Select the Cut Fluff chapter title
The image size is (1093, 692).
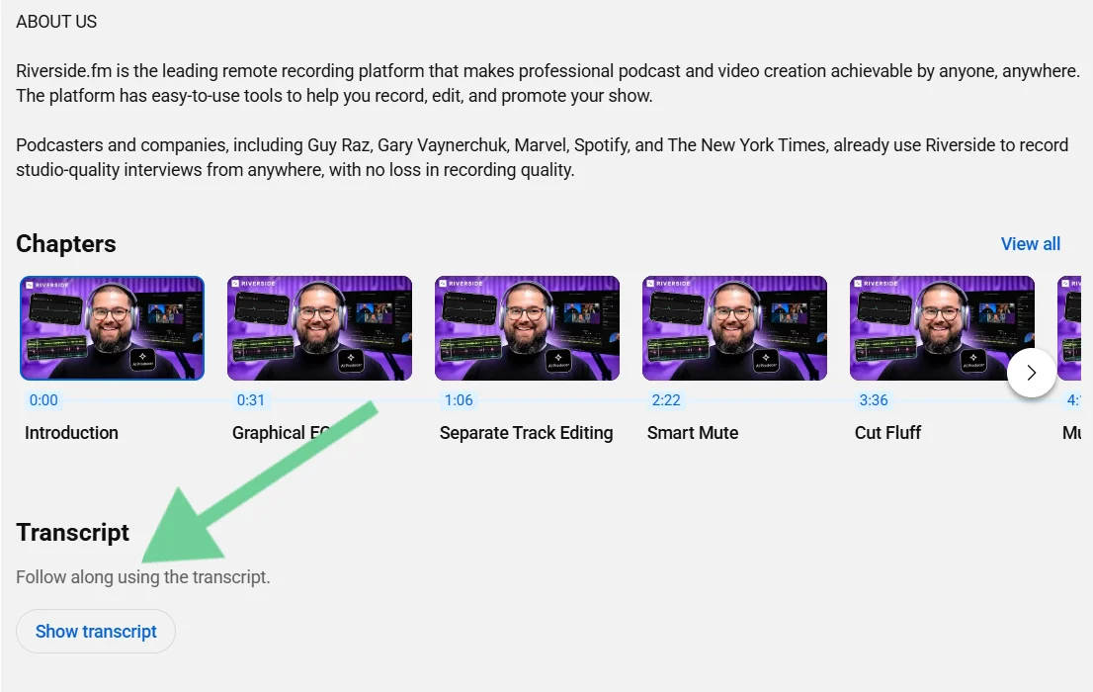(888, 433)
